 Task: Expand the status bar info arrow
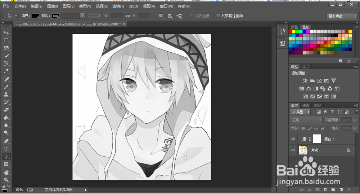[86, 190]
